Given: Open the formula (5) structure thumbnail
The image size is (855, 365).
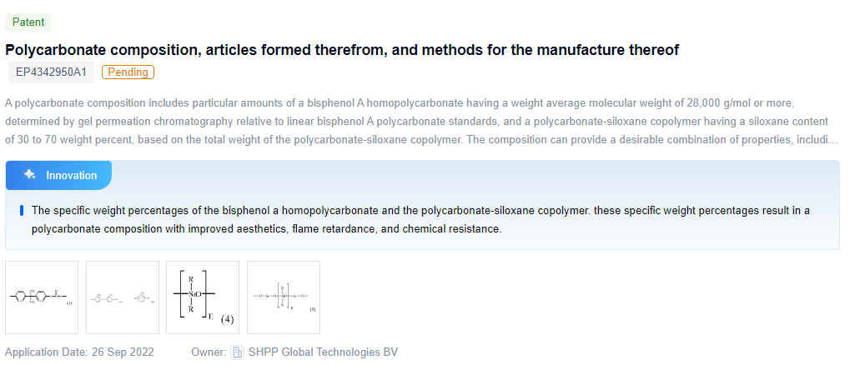Looking at the screenshot, I should coord(284,297).
